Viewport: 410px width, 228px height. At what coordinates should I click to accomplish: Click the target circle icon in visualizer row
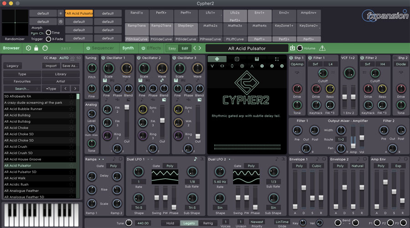[242, 66]
